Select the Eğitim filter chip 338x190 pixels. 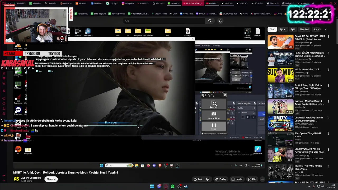click(x=283, y=30)
